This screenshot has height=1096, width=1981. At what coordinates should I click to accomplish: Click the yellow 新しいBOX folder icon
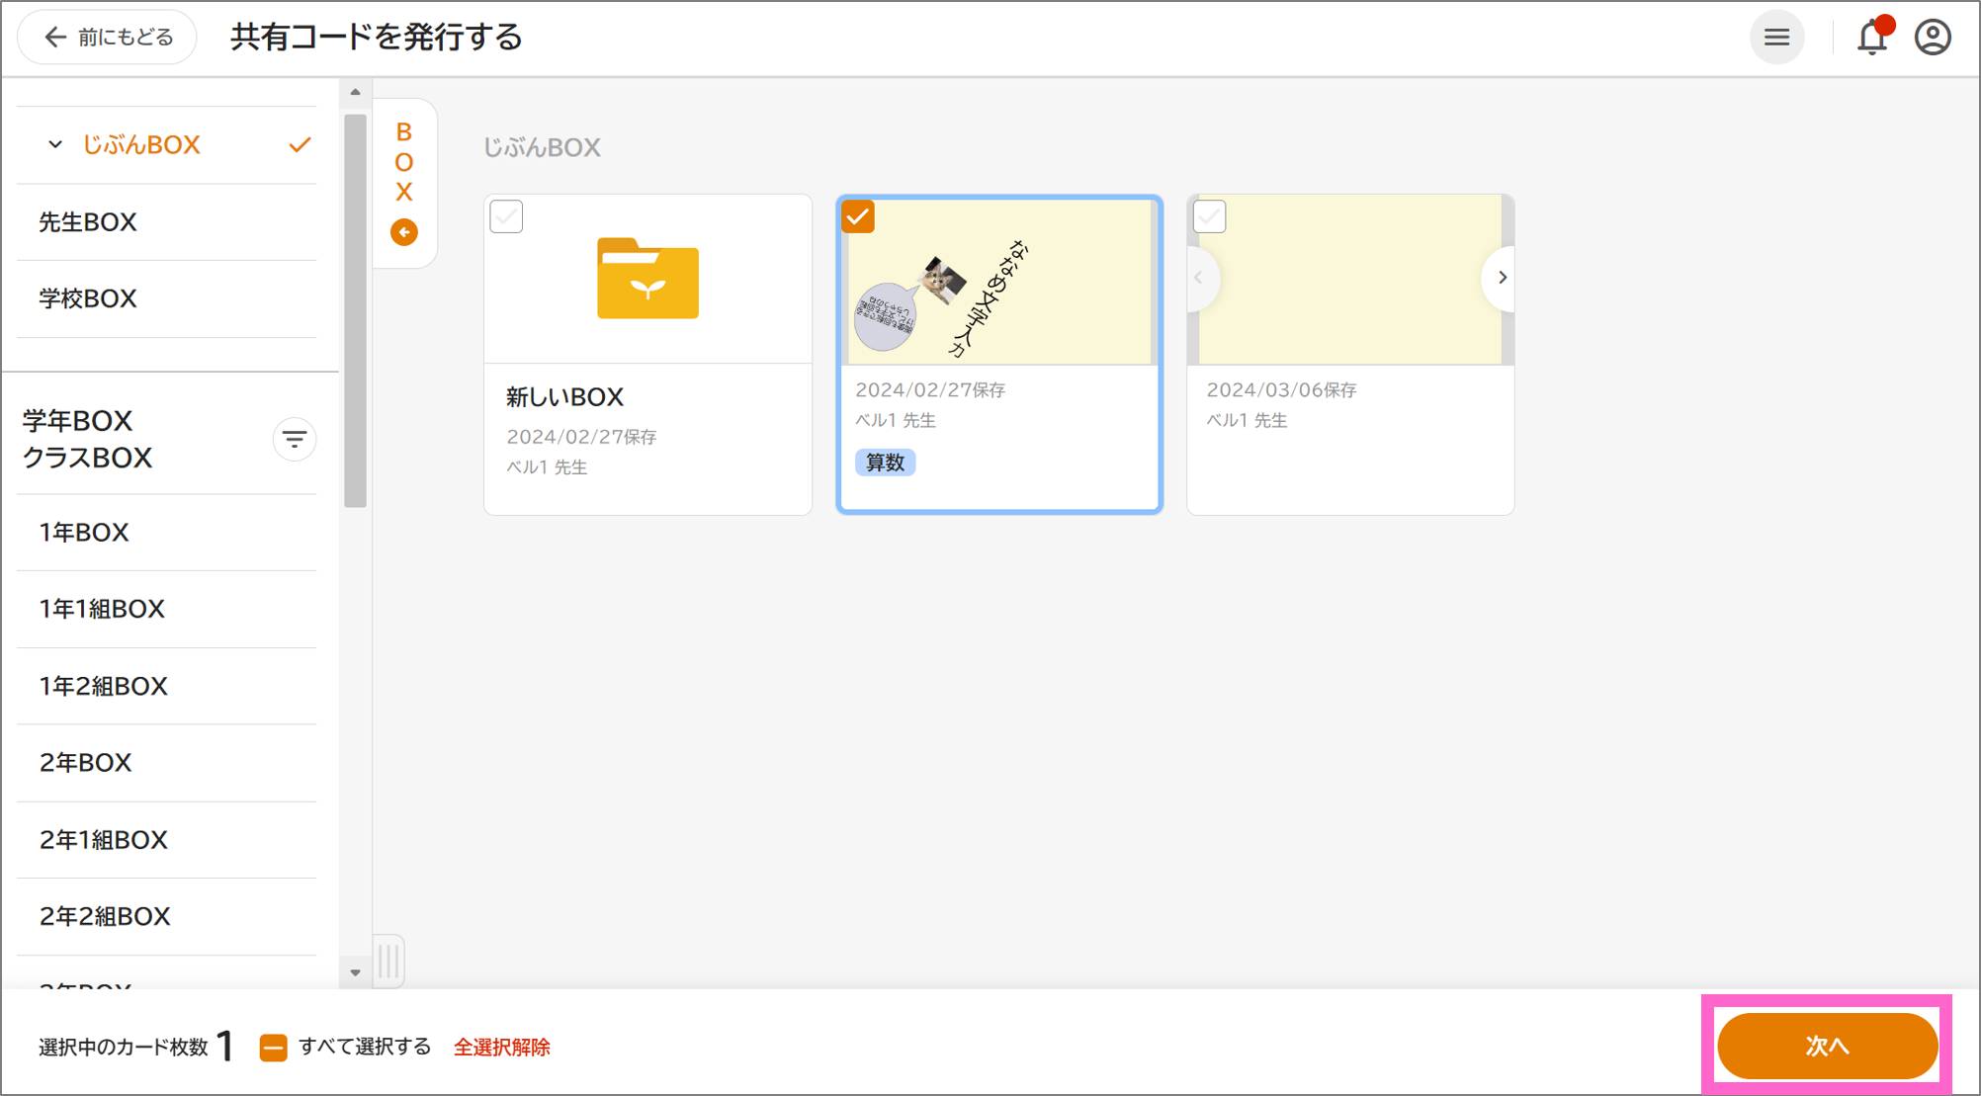point(647,279)
